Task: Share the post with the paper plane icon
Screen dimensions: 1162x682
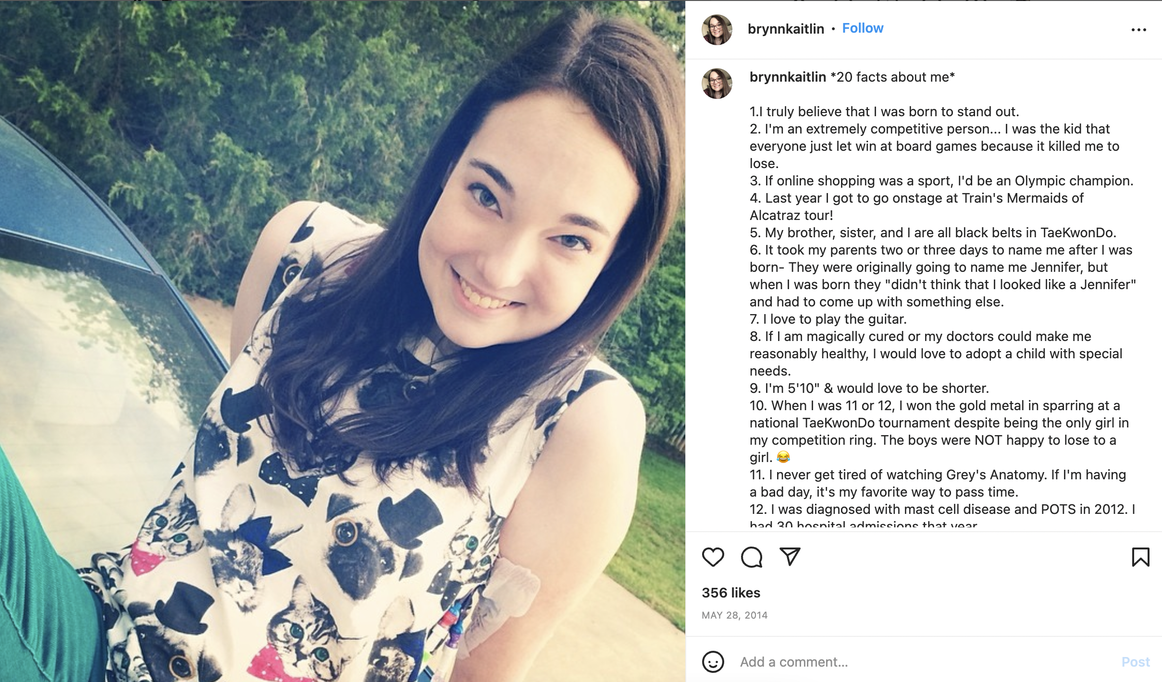Action: pyautogui.click(x=790, y=557)
